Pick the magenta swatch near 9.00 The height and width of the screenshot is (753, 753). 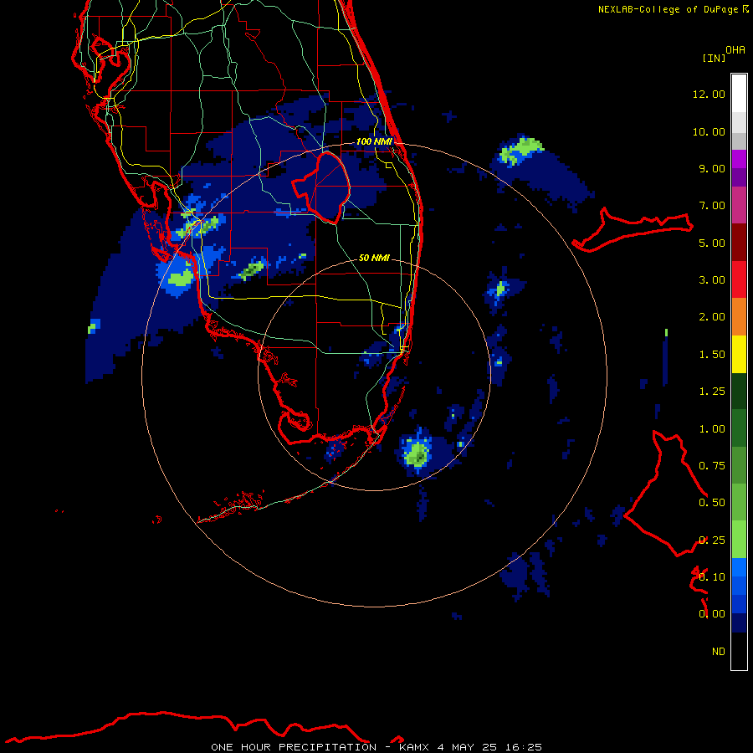pyautogui.click(x=739, y=159)
